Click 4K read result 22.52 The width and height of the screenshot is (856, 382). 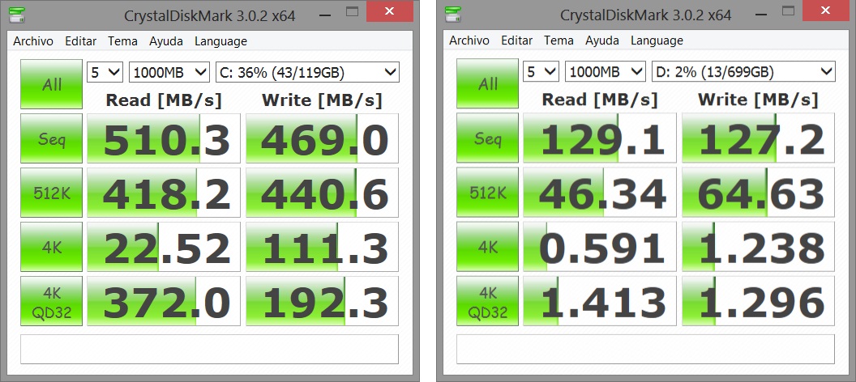pyautogui.click(x=164, y=247)
